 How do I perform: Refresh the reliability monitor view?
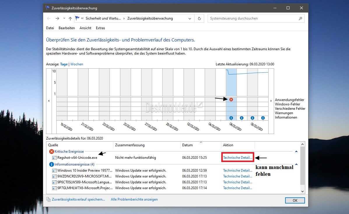(199, 18)
